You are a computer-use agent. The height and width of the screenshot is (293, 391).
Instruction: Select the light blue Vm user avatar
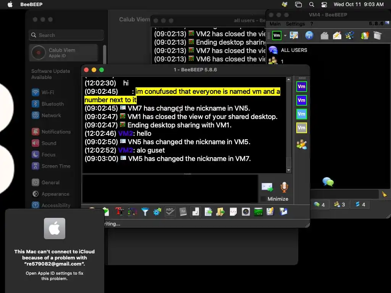coord(302,114)
